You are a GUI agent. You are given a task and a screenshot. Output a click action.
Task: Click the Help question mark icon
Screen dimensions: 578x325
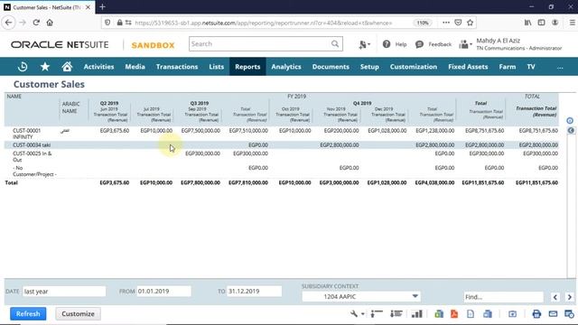[x=387, y=44]
